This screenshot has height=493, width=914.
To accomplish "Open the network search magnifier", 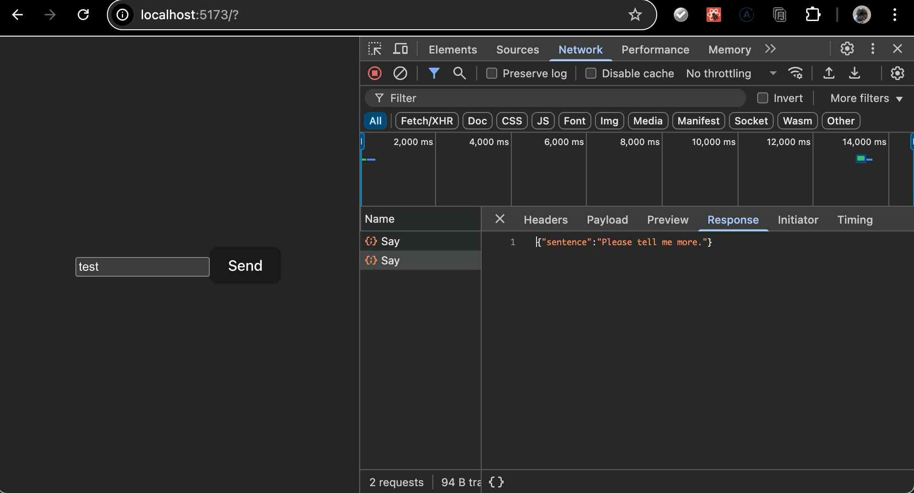I will pyautogui.click(x=459, y=73).
